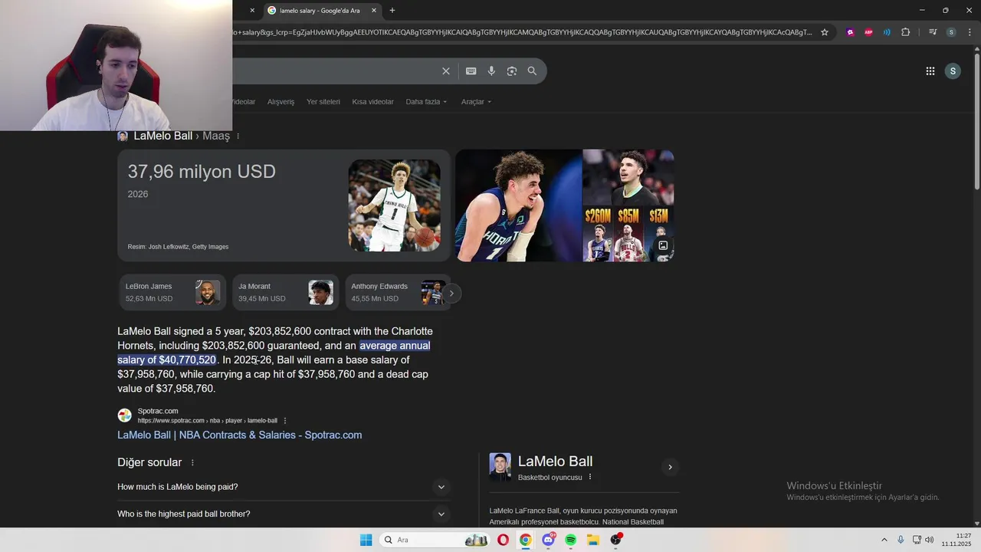Open a new browser tab
The width and height of the screenshot is (981, 552).
point(392,11)
